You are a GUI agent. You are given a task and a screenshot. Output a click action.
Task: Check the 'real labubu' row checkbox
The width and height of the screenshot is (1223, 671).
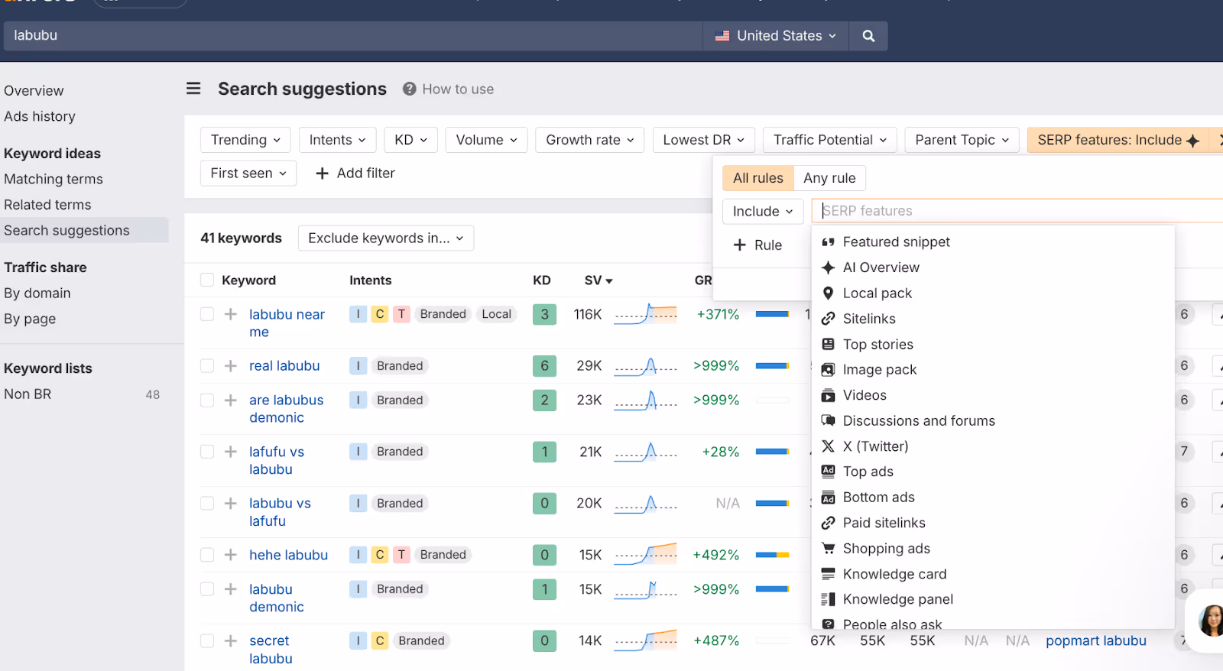pyautogui.click(x=207, y=366)
